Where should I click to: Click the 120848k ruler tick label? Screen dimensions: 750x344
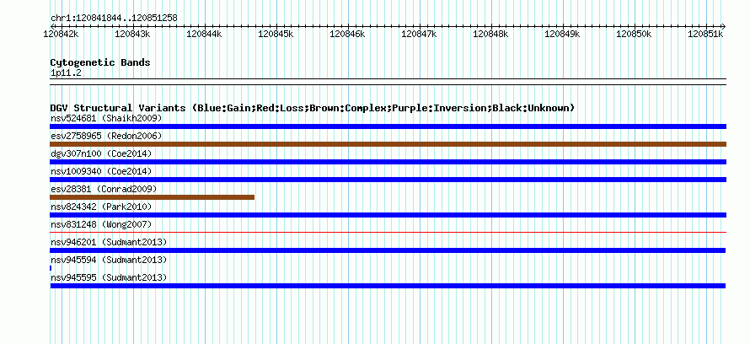click(490, 34)
